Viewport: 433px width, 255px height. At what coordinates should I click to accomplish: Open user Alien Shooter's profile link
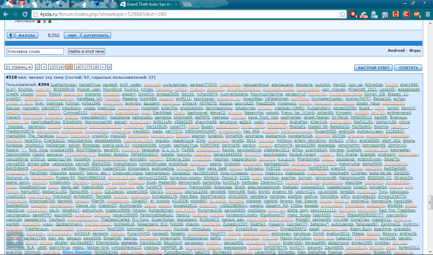pos(77,252)
